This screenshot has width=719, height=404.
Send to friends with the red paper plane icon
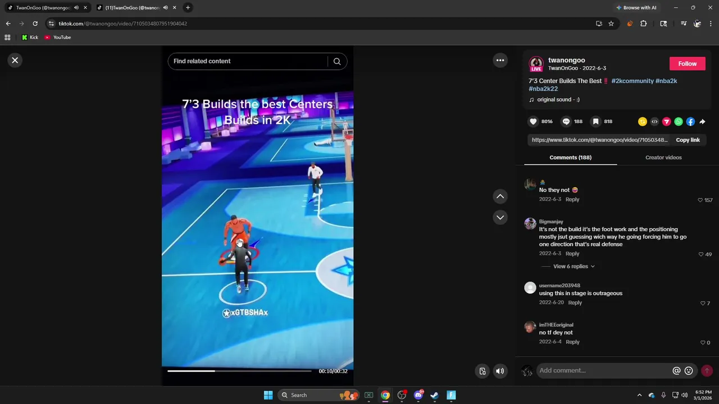point(667,122)
